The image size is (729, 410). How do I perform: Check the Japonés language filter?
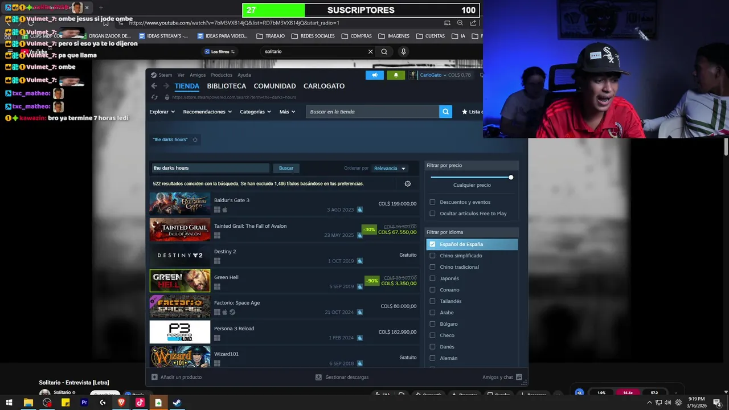(x=432, y=278)
